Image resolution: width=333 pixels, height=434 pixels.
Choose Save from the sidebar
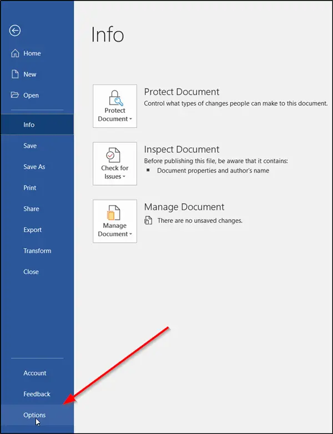(37, 146)
